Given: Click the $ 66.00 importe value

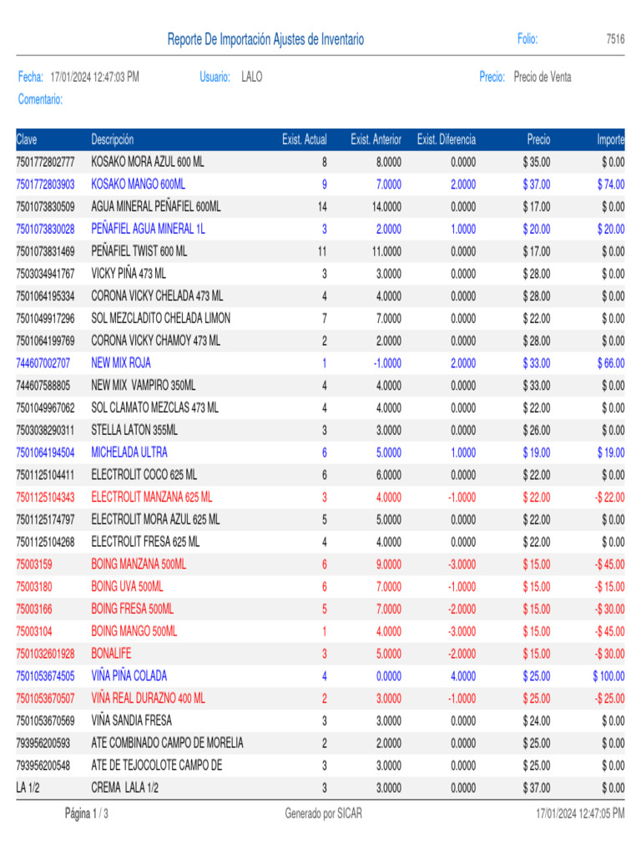Looking at the screenshot, I should click(611, 363).
